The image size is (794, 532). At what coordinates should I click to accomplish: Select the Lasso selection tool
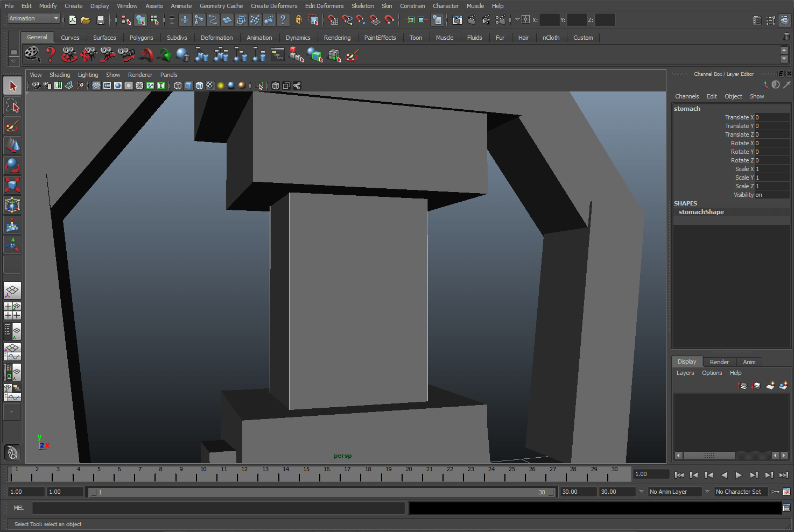(x=12, y=105)
